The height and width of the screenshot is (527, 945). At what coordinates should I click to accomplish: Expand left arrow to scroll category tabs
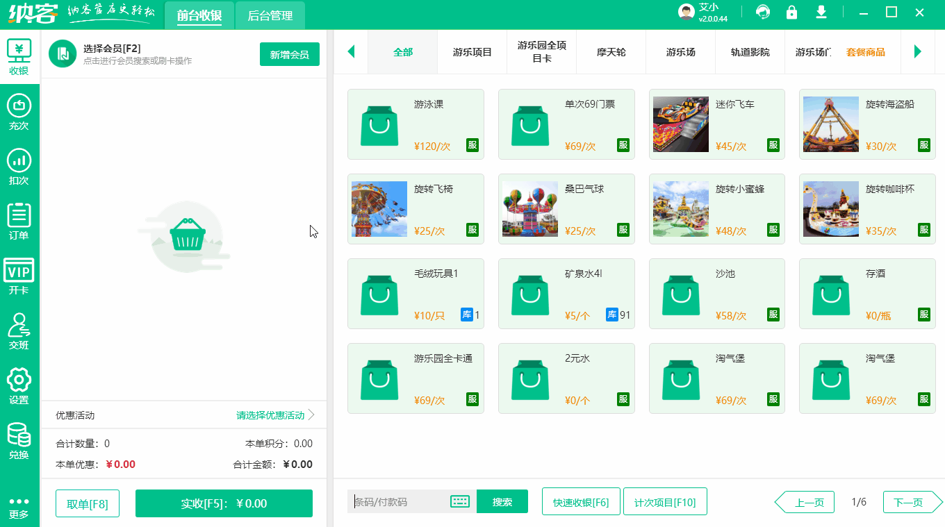click(351, 51)
